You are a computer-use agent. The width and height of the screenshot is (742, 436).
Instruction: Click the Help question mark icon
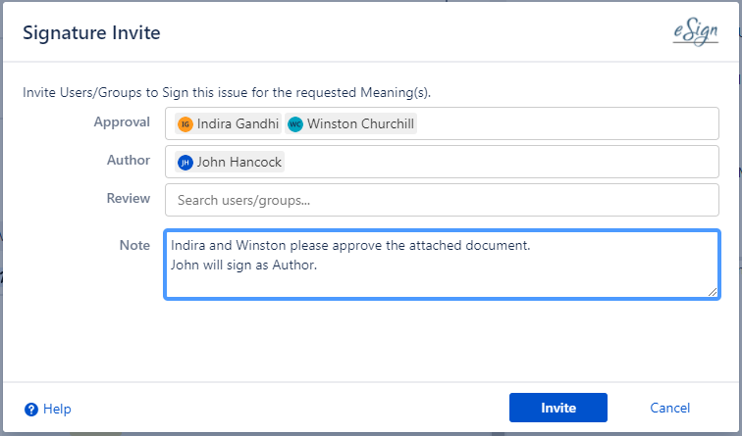(31, 409)
